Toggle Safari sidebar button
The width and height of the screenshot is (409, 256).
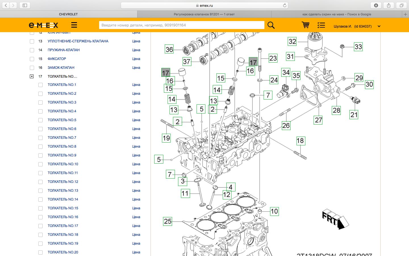click(25, 5)
